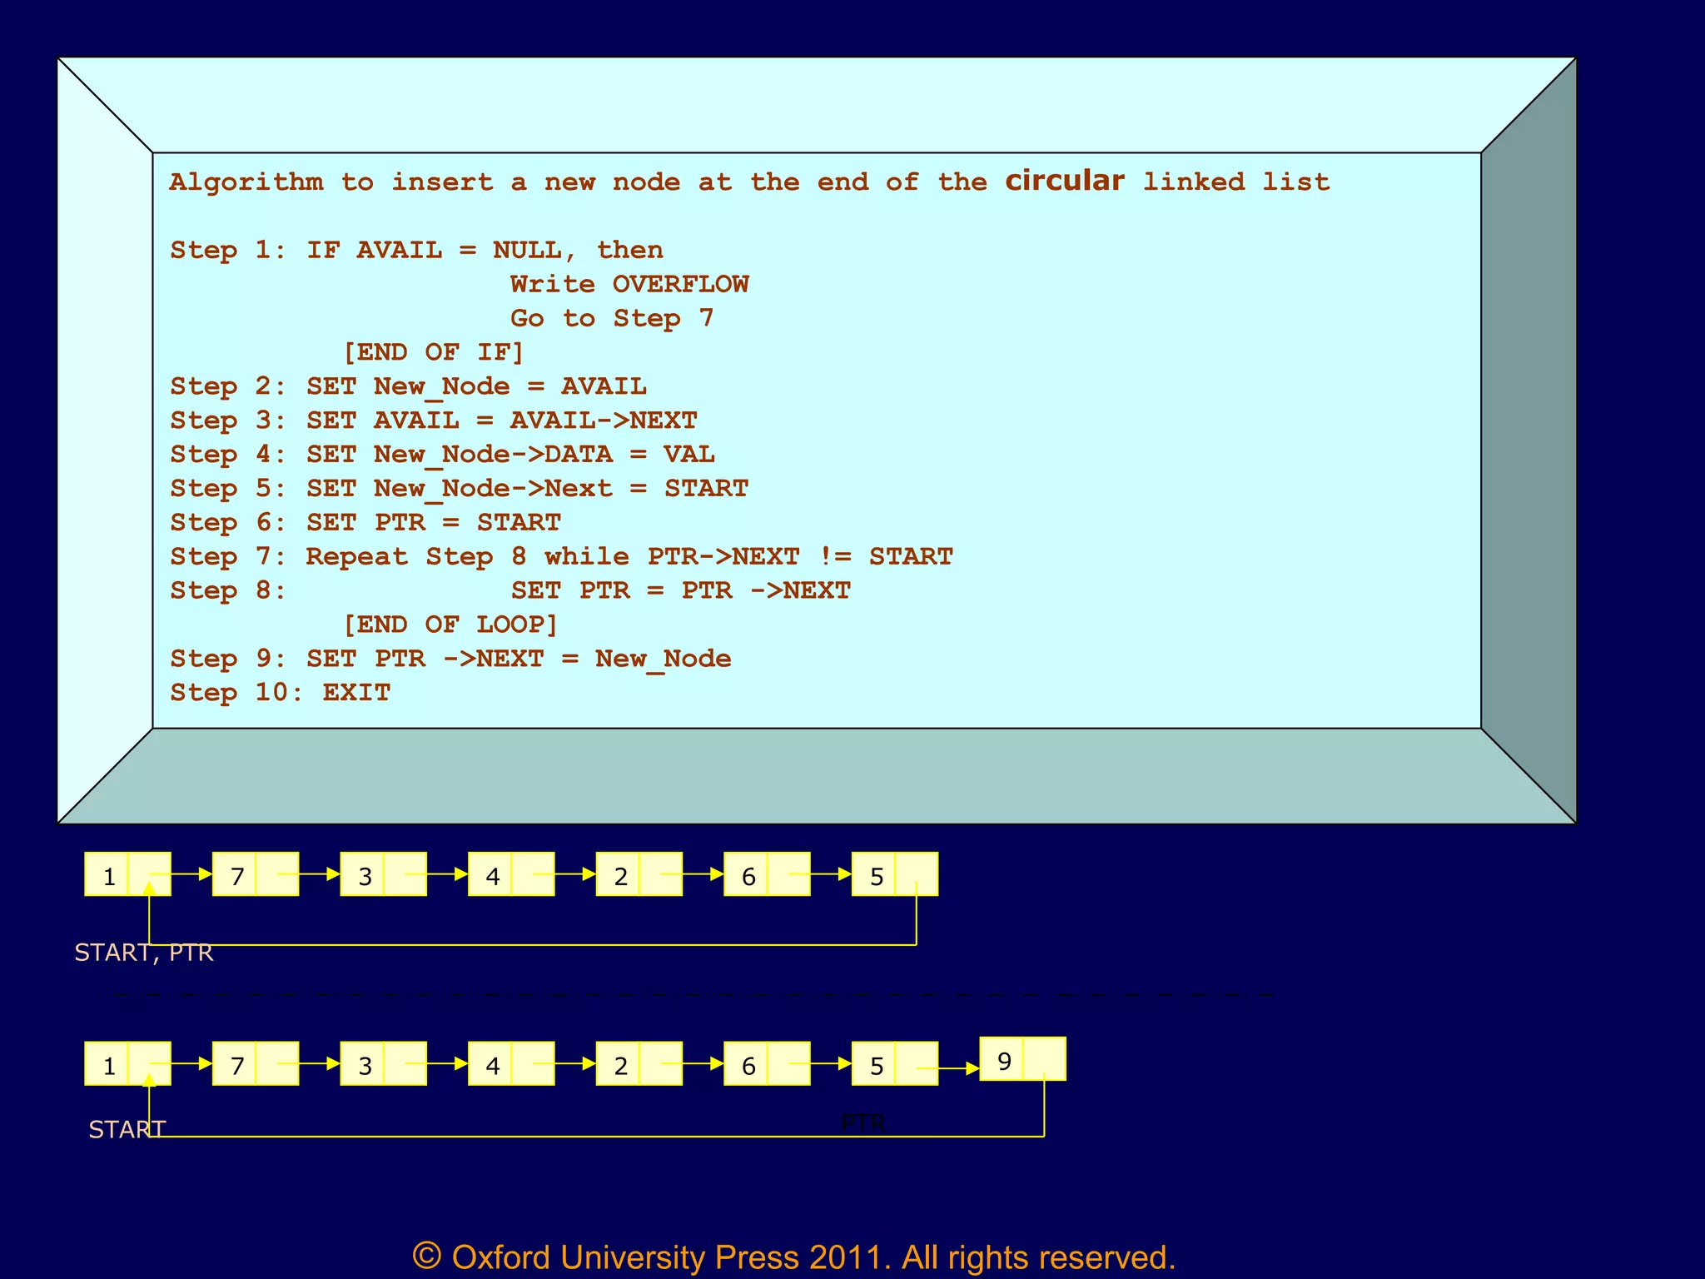Click the 'Step 10: EXIT' line
Viewport: 1705px width, 1279px height.
click(280, 693)
